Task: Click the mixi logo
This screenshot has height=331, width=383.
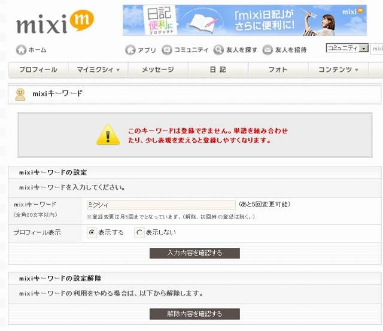Action: (x=55, y=22)
